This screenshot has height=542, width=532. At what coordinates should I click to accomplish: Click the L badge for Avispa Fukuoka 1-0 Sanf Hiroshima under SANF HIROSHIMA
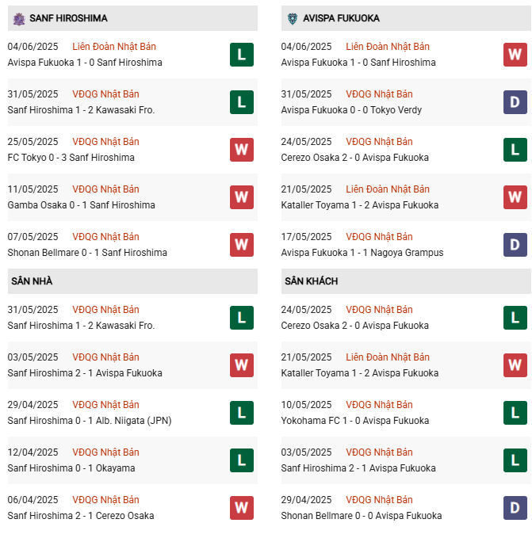[x=242, y=55]
